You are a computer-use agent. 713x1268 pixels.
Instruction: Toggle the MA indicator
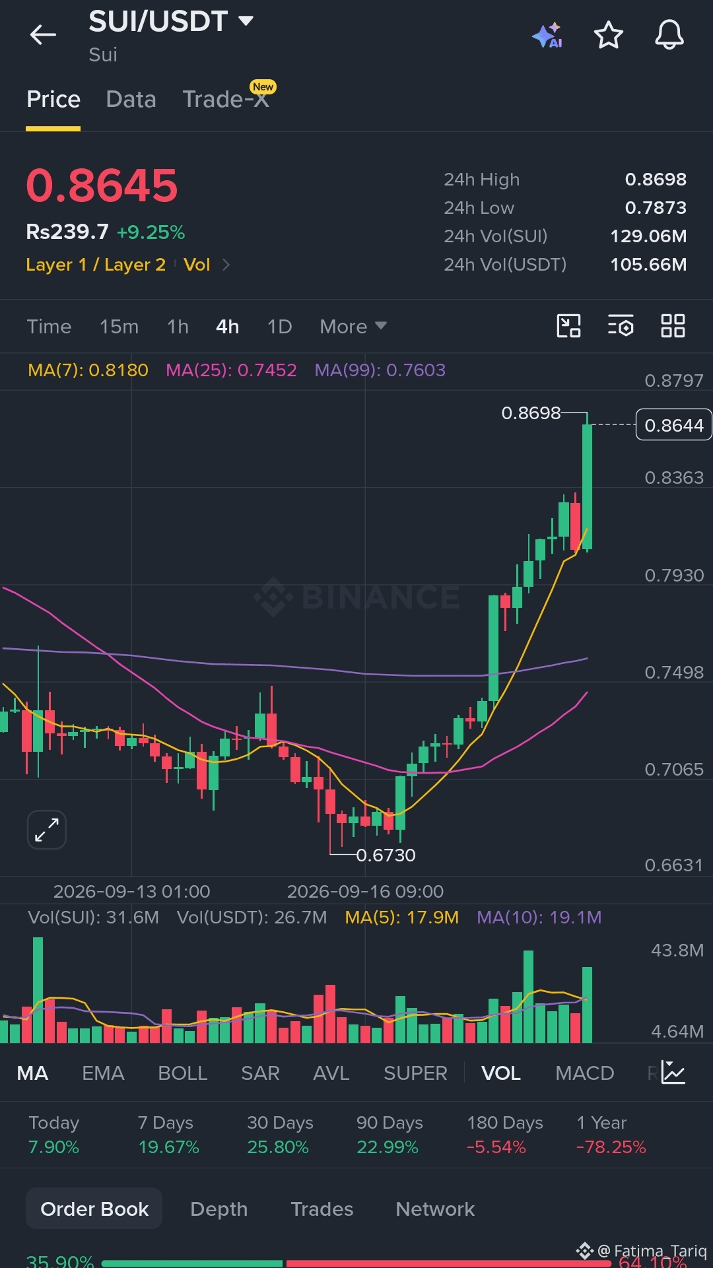pos(32,1073)
